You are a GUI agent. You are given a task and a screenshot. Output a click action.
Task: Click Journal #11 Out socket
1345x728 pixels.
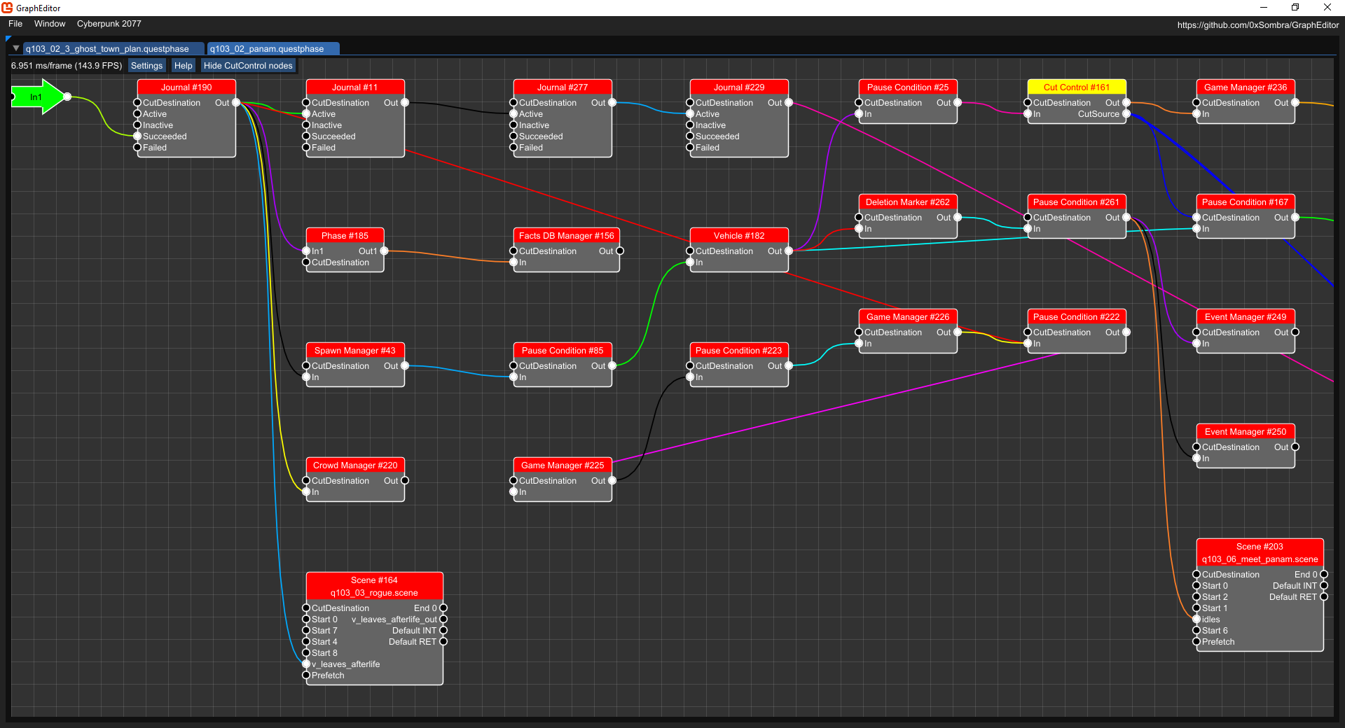[x=405, y=103]
